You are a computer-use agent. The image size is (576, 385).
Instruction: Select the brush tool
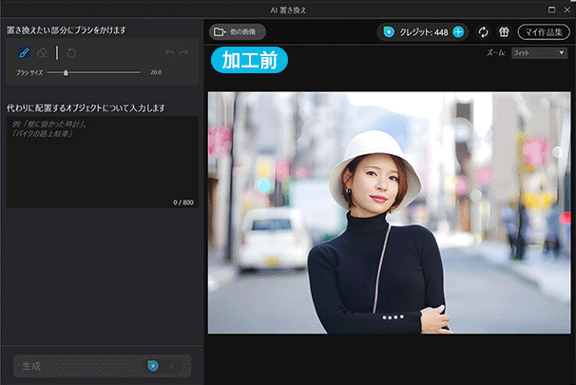point(25,53)
